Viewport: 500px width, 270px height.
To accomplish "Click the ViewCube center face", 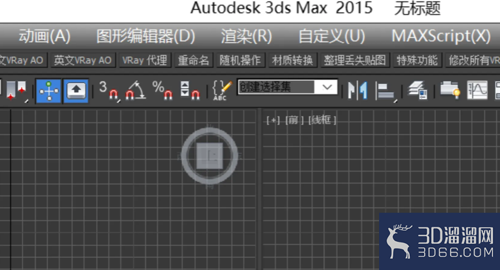I will [x=210, y=156].
